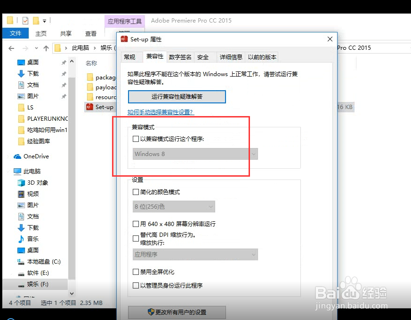Open the 应用程序工具 ribbon tab

pyautogui.click(x=124, y=21)
